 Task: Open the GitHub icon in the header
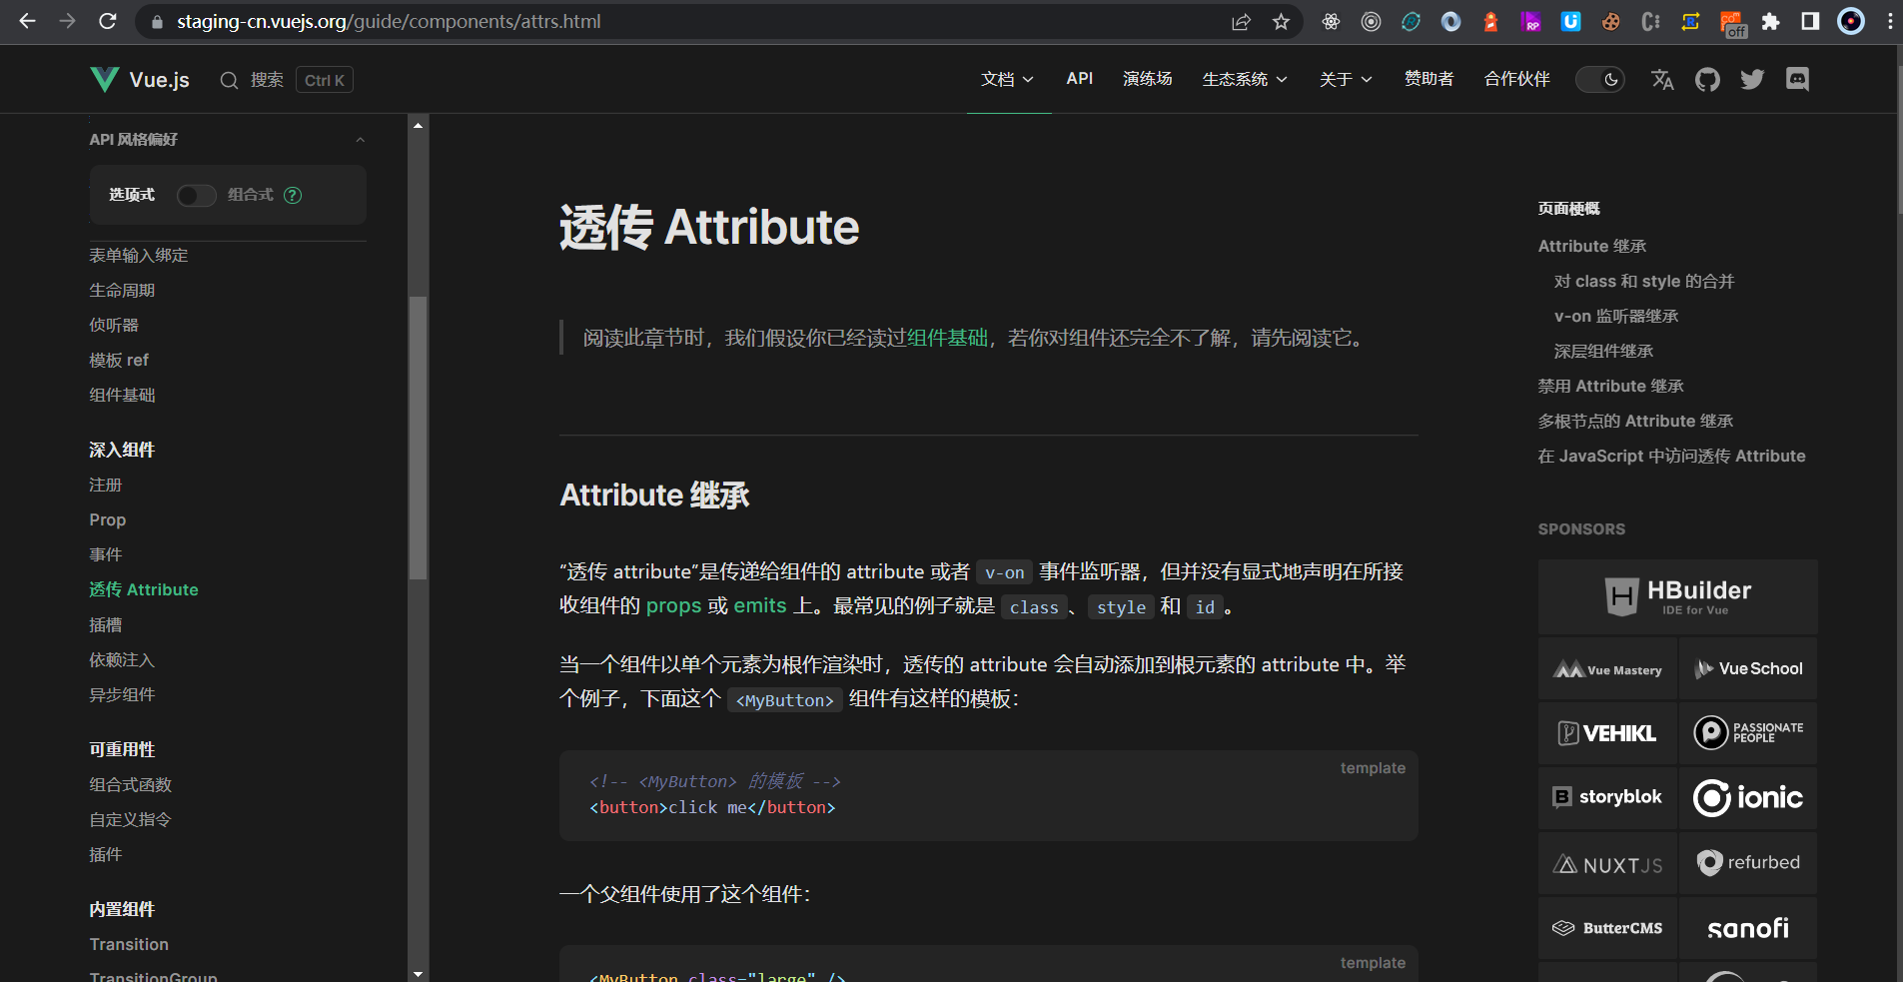click(x=1707, y=80)
